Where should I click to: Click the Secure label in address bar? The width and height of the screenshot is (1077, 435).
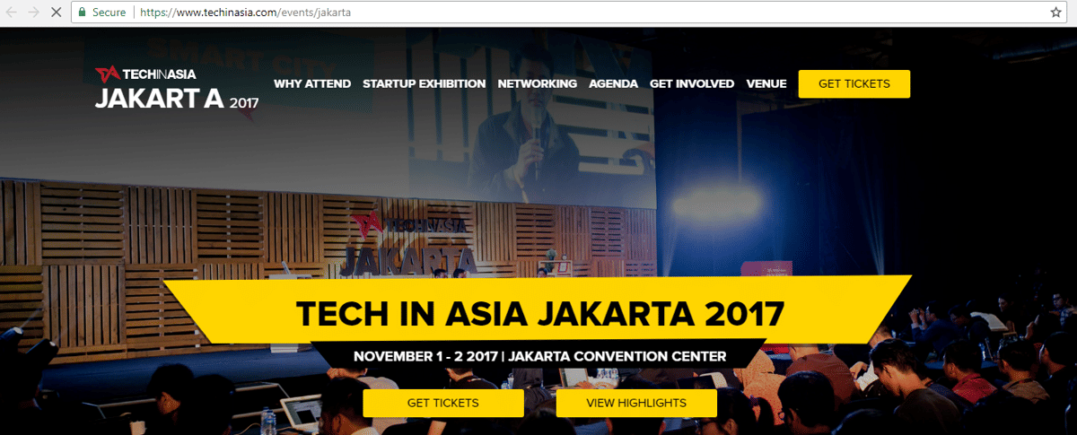tap(109, 13)
